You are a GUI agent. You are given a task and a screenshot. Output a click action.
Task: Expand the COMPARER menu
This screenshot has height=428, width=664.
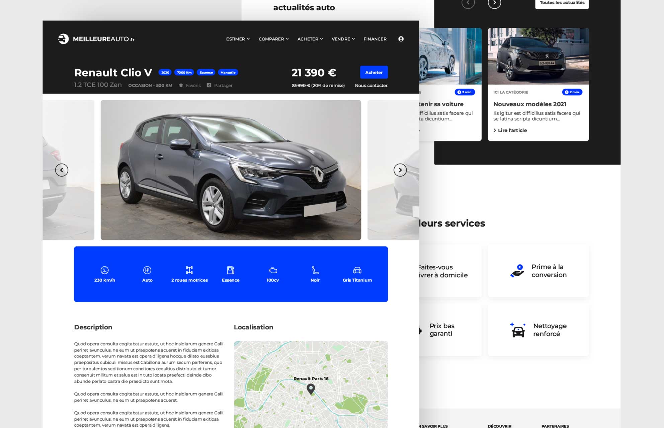tap(273, 39)
